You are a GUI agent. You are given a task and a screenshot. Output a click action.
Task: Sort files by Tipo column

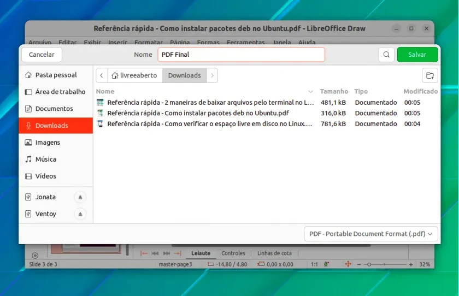pos(361,92)
